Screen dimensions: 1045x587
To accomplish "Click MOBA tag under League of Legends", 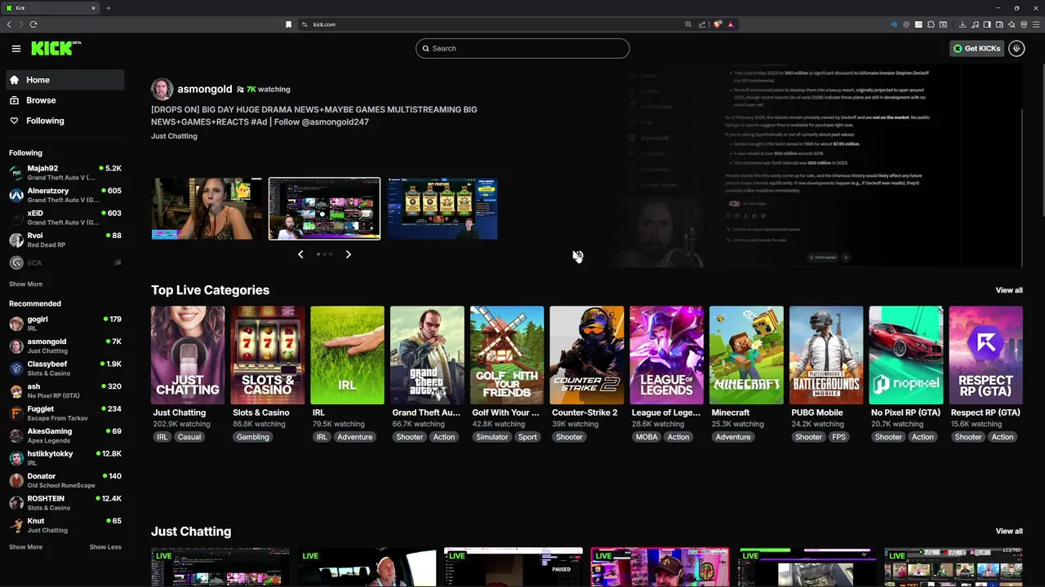I will pyautogui.click(x=647, y=437).
